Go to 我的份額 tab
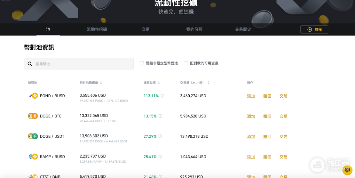Viewport: 355px width, 178px height. point(194,29)
